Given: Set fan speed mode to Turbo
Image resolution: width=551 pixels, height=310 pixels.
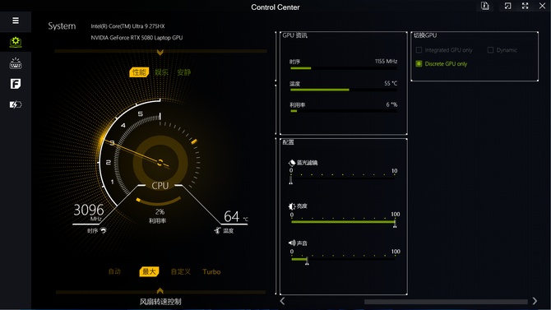Looking at the screenshot, I should pyautogui.click(x=211, y=271).
